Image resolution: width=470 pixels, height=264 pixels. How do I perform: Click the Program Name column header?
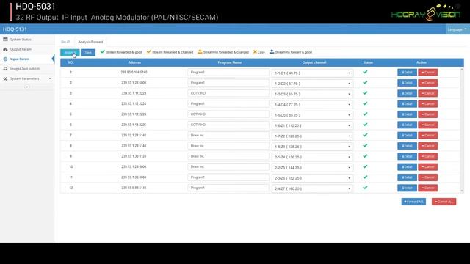click(x=230, y=62)
